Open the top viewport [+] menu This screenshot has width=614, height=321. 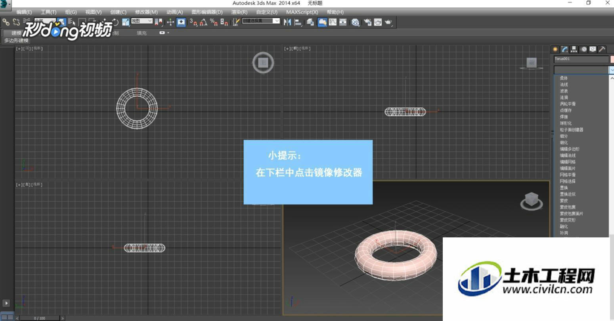(x=19, y=48)
